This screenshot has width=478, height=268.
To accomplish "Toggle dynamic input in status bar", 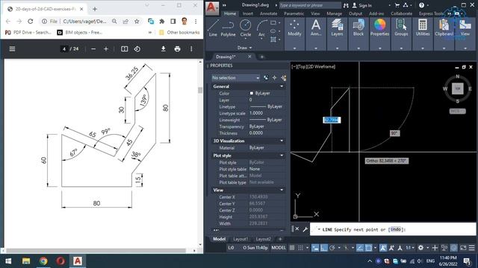I will click(x=315, y=248).
